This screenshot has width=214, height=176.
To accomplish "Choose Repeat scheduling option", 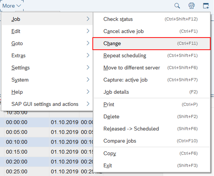I will point(152,56).
